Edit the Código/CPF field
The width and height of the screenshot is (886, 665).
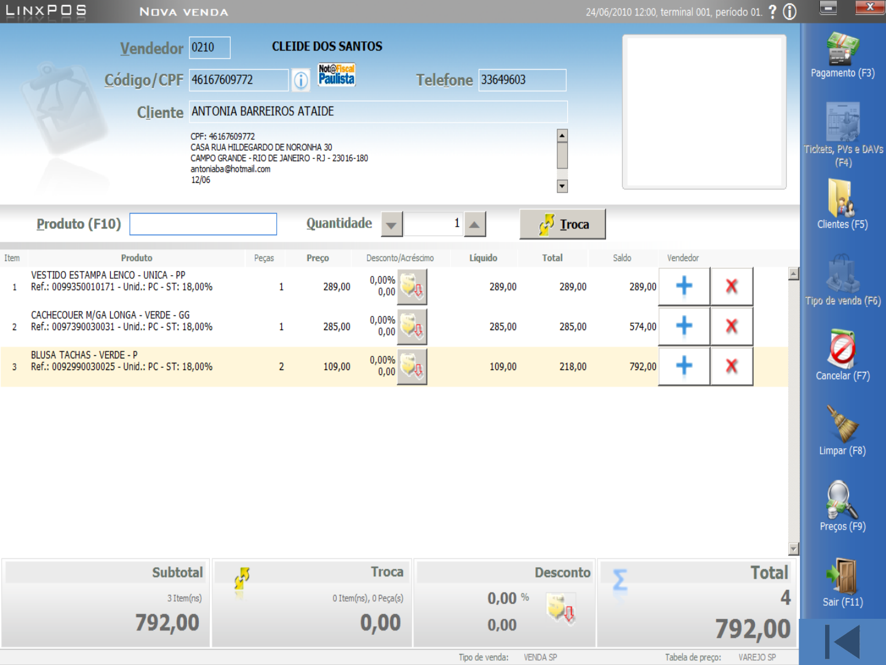[x=239, y=80]
